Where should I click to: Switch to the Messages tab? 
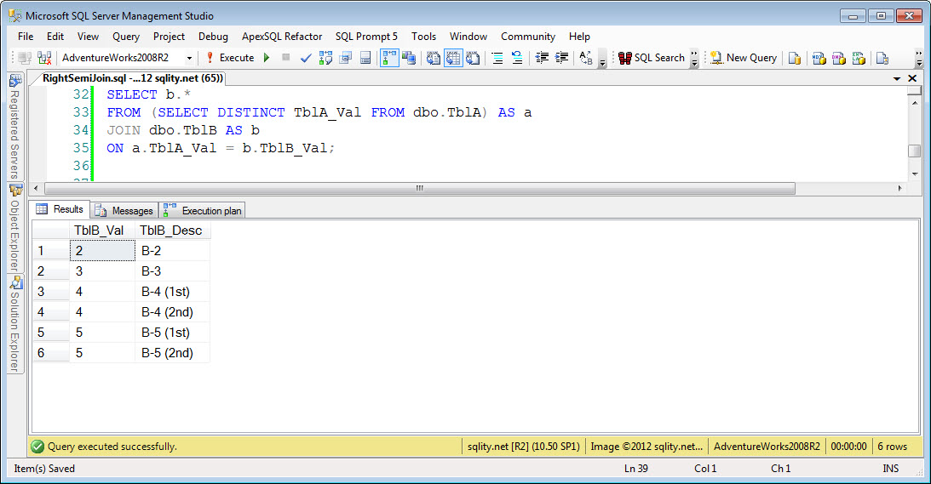point(124,211)
